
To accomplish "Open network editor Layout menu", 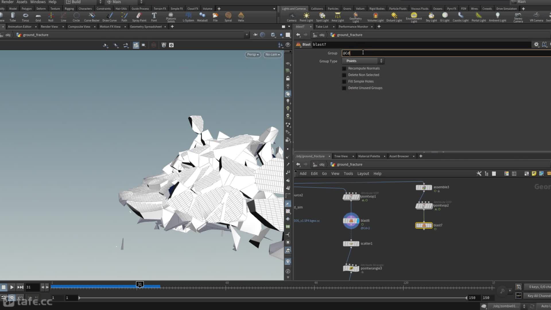I will coord(363,174).
